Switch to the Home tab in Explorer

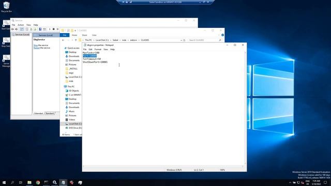(74, 35)
